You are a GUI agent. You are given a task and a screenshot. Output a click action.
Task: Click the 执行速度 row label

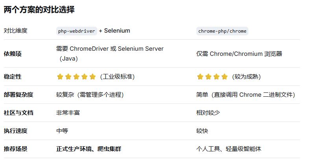15,131
